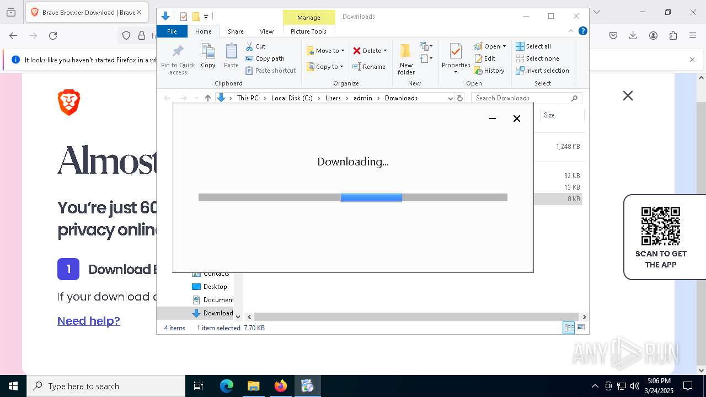Click the red Delete icon
Image resolution: width=706 pixels, height=397 pixels.
[357, 51]
